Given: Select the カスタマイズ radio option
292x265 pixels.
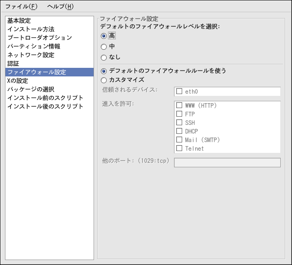Looking at the screenshot, I should pos(104,80).
